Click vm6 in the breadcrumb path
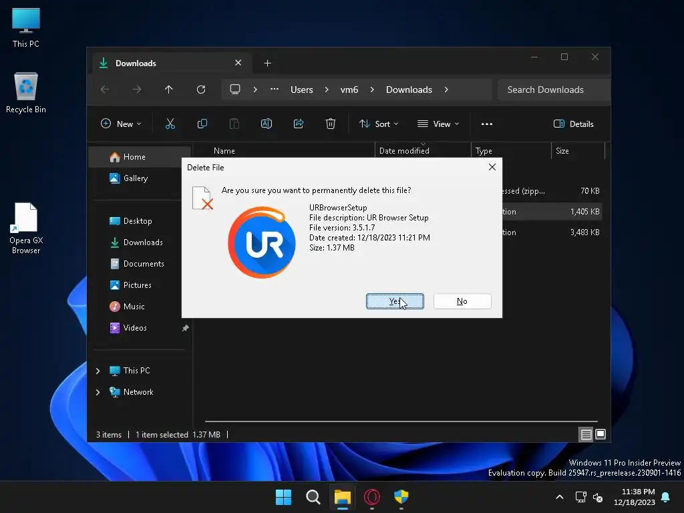This screenshot has width=684, height=513. [x=349, y=90]
